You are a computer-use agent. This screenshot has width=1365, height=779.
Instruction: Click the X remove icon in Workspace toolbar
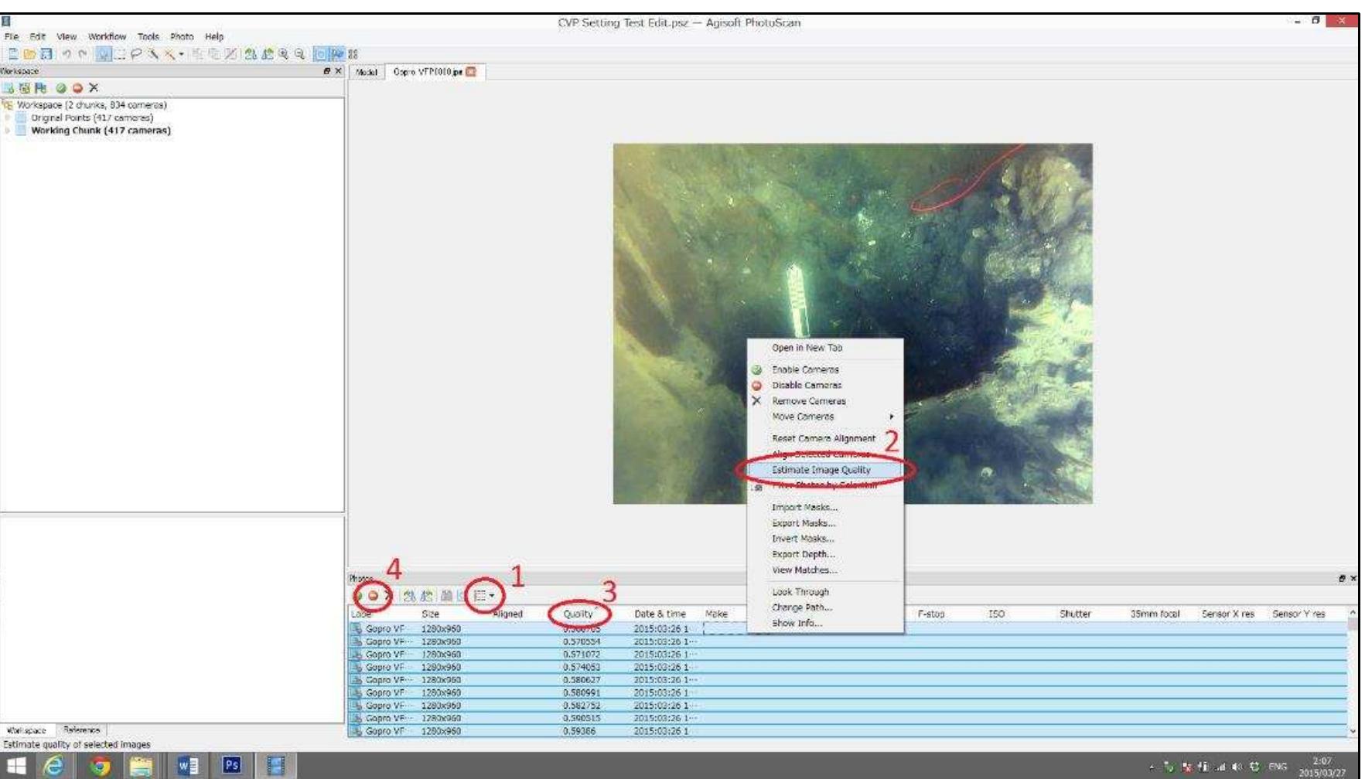coord(94,88)
